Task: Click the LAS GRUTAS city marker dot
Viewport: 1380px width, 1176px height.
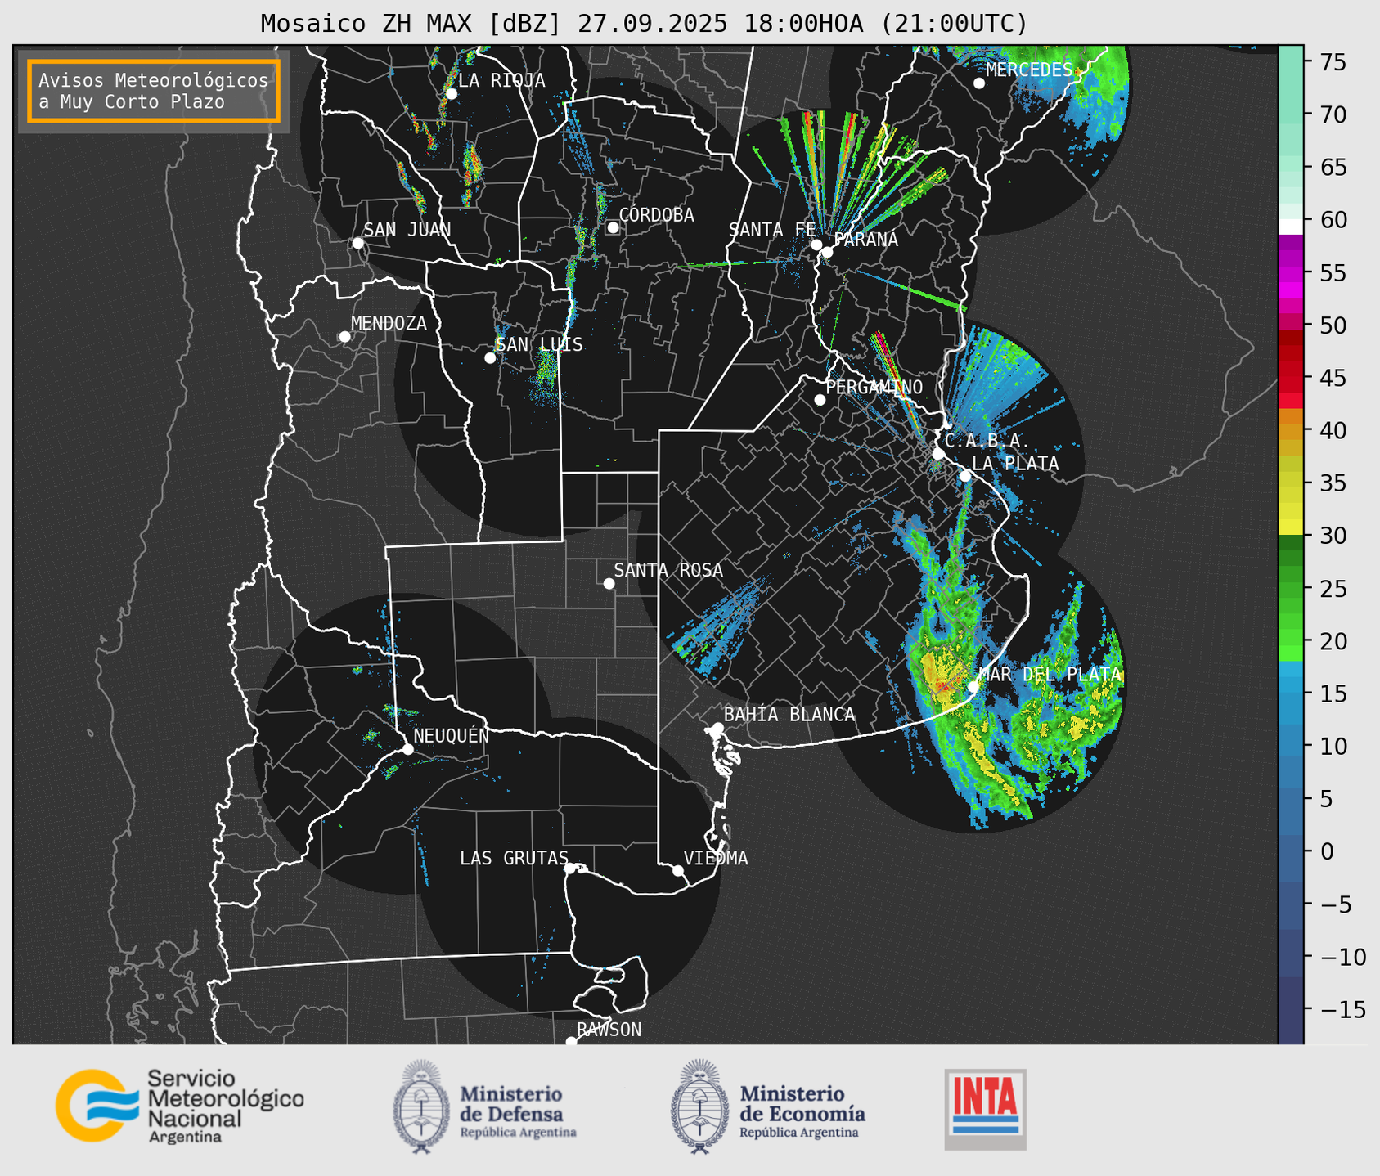Action: (570, 869)
